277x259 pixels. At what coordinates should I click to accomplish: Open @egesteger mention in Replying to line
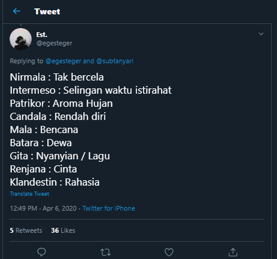point(64,61)
